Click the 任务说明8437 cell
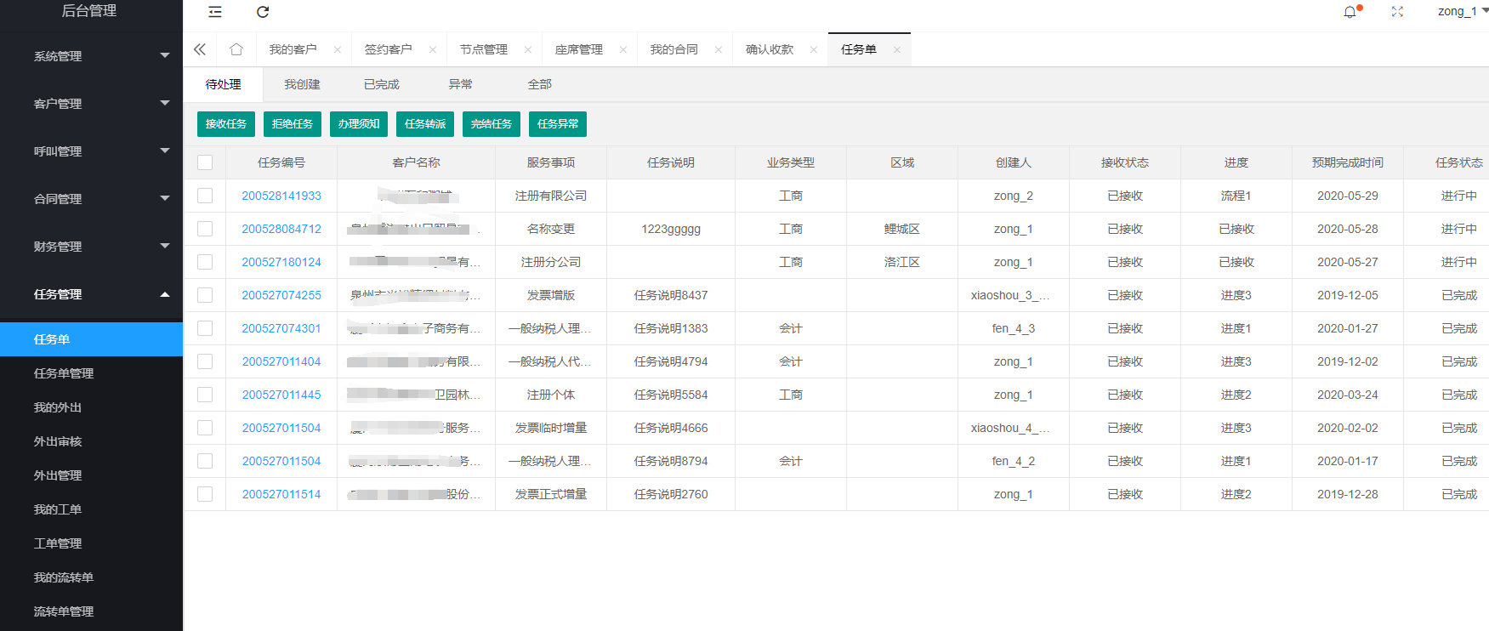Viewport: 1489px width, 631px height. pyautogui.click(x=671, y=295)
